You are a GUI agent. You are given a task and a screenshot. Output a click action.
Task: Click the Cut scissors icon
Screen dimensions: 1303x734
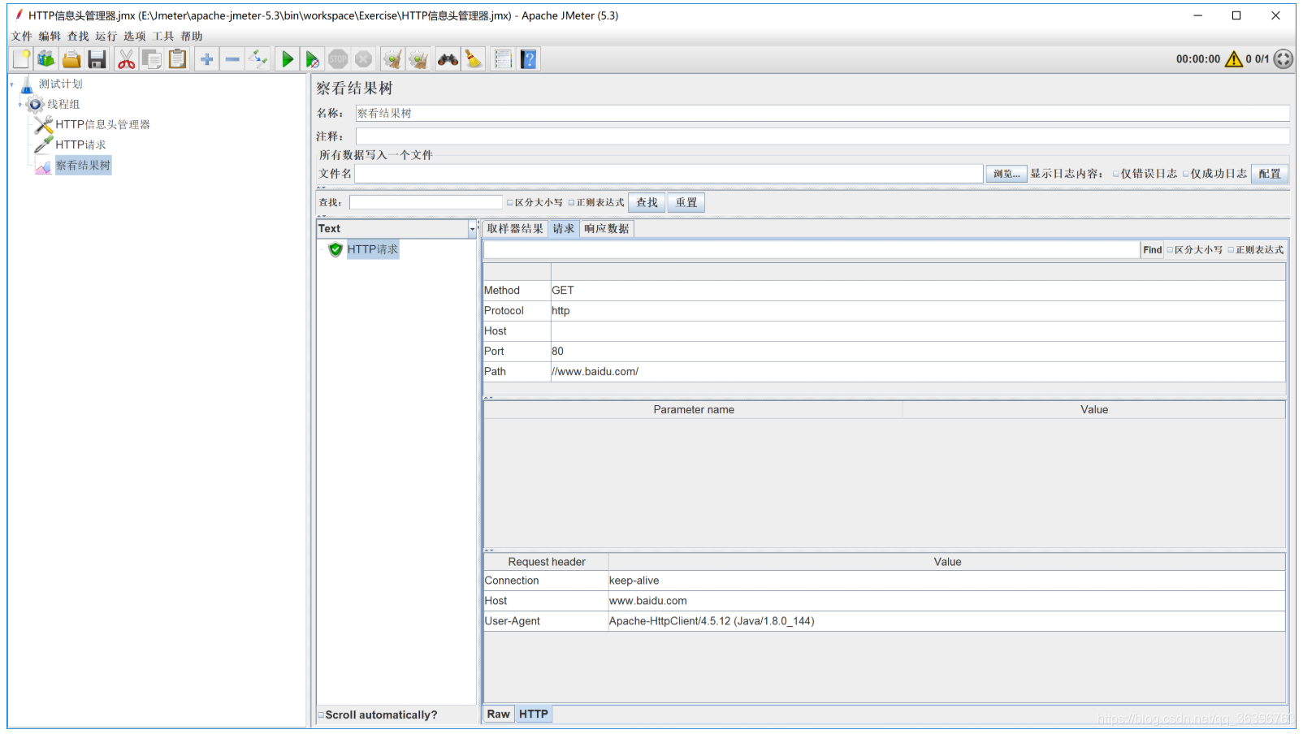click(126, 59)
